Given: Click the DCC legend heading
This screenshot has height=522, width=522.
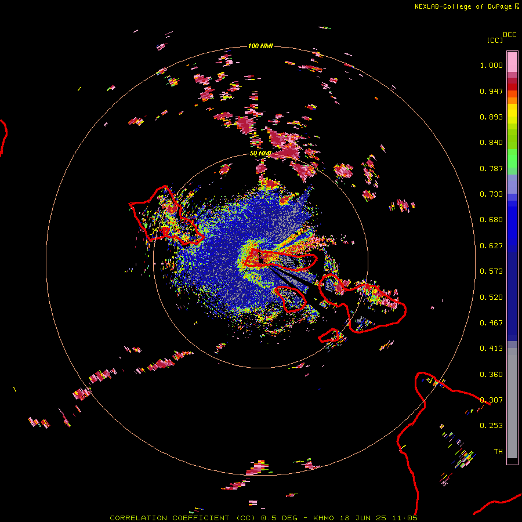Looking at the screenshot, I should [x=509, y=35].
